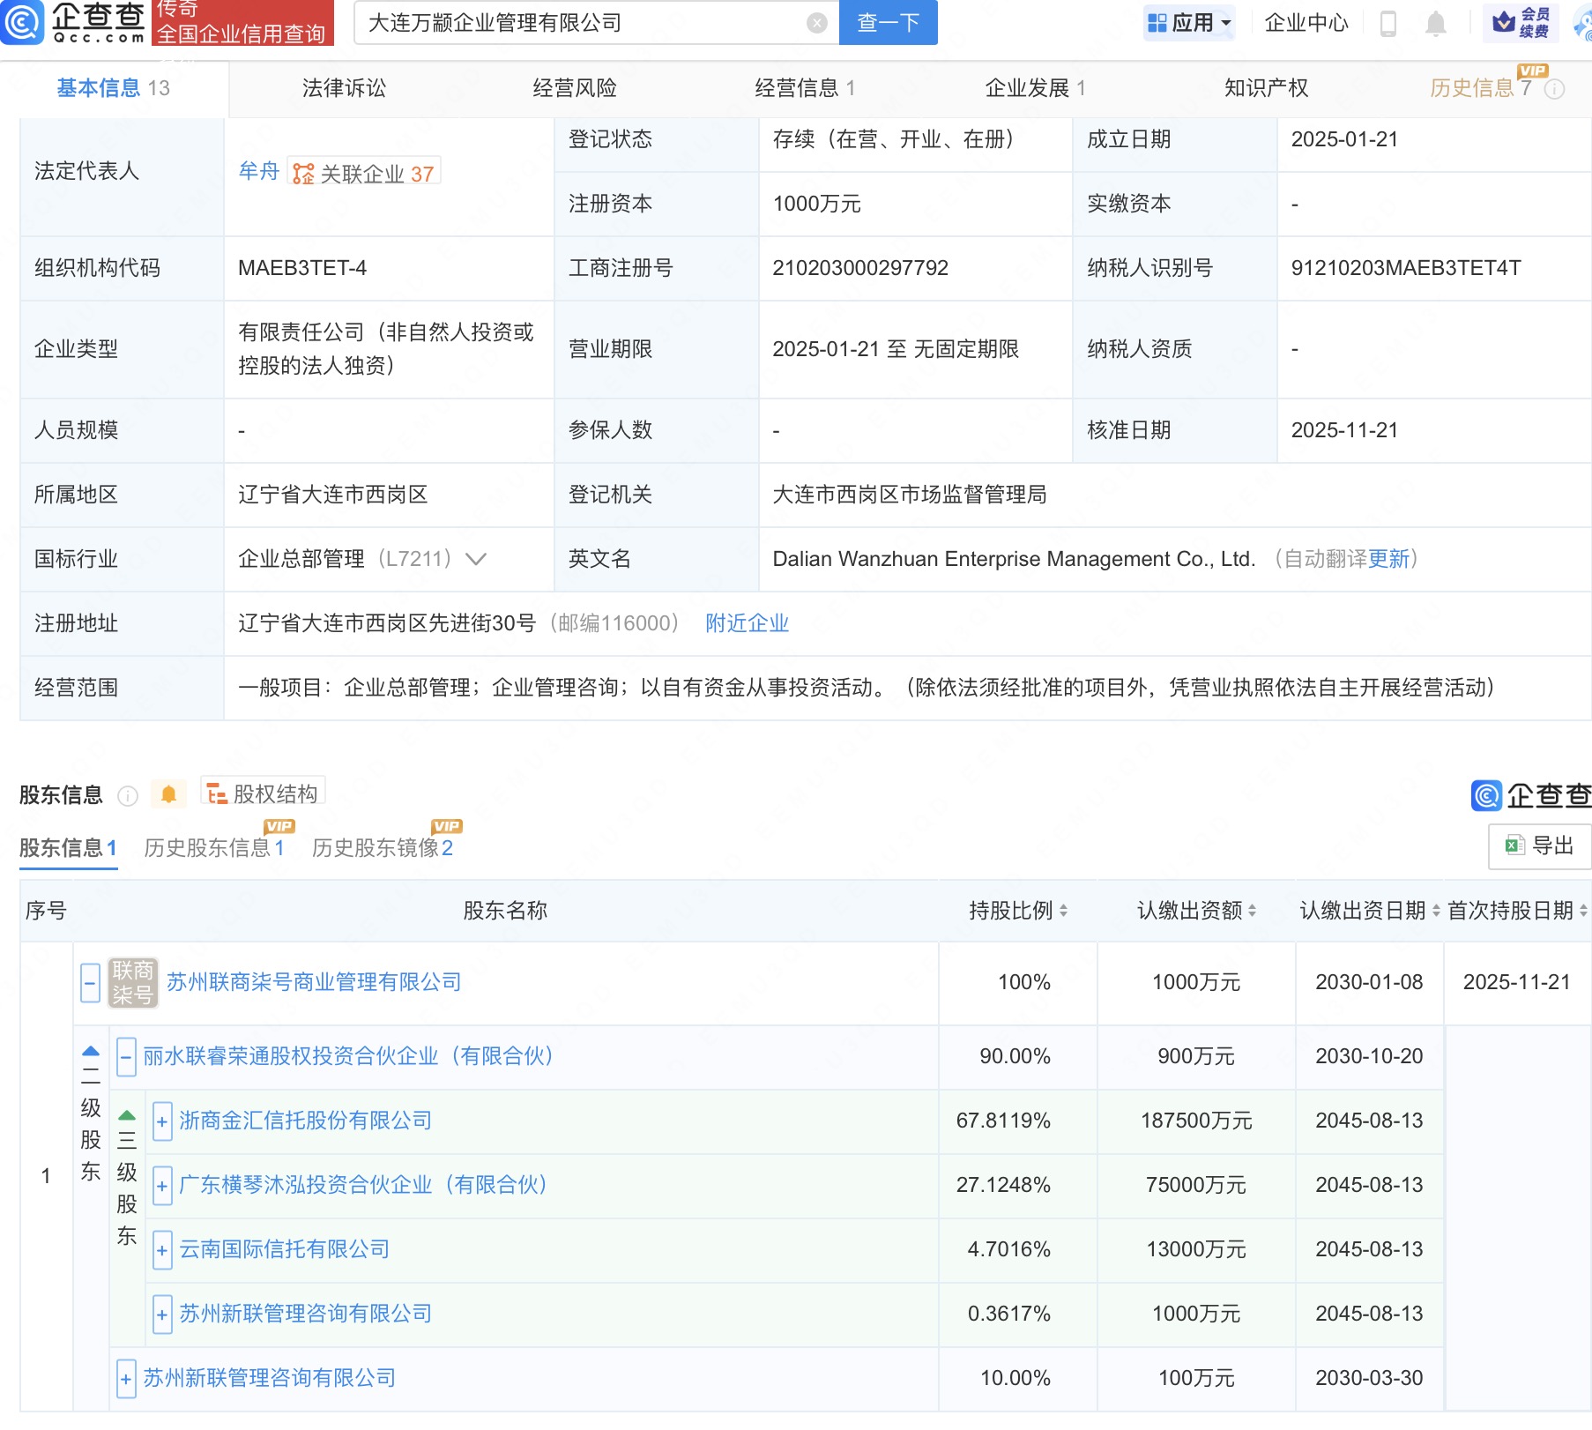Expand 云南国际信托有限公司 shareholders
Screen dimensions: 1592x1430
[x=162, y=1250]
